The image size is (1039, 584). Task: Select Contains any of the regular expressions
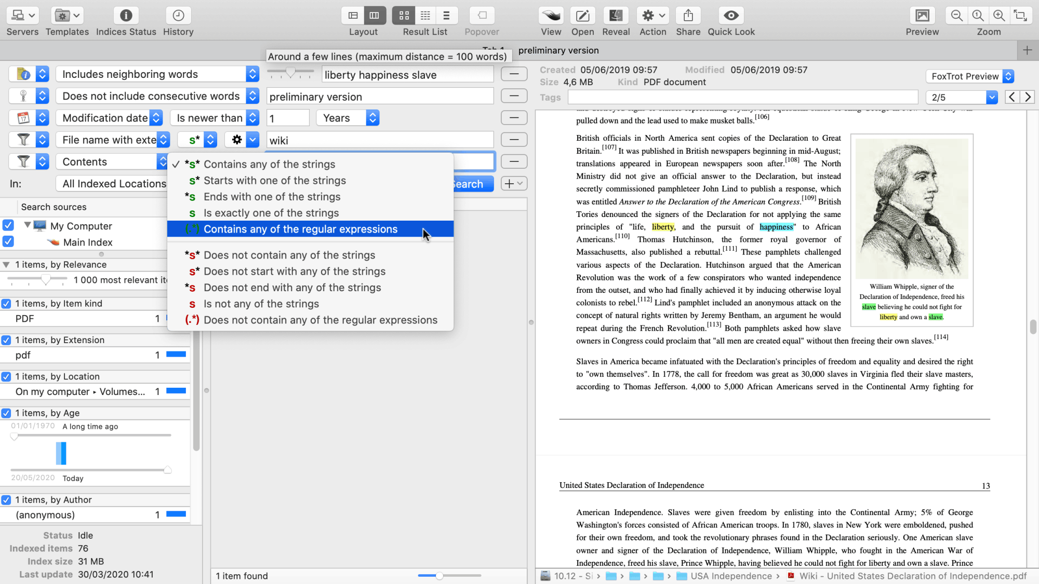coord(300,229)
